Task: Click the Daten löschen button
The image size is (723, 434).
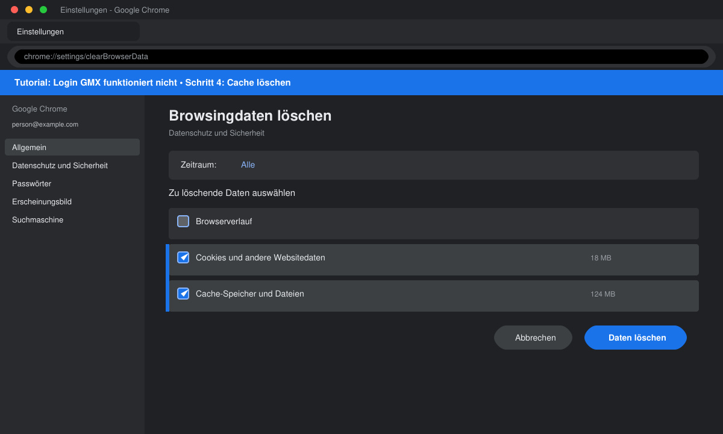Action: click(x=636, y=338)
